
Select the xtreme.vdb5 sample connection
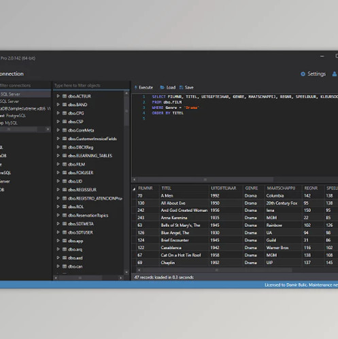[x=25, y=108]
